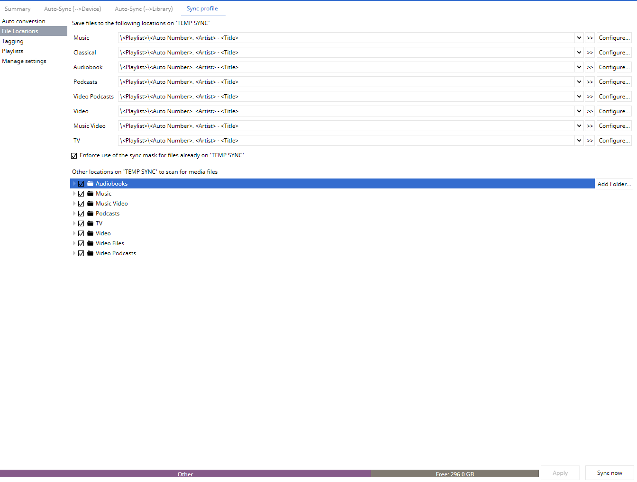This screenshot has height=482, width=637.
Task: Open the Classical path dropdown arrow
Action: 579,53
